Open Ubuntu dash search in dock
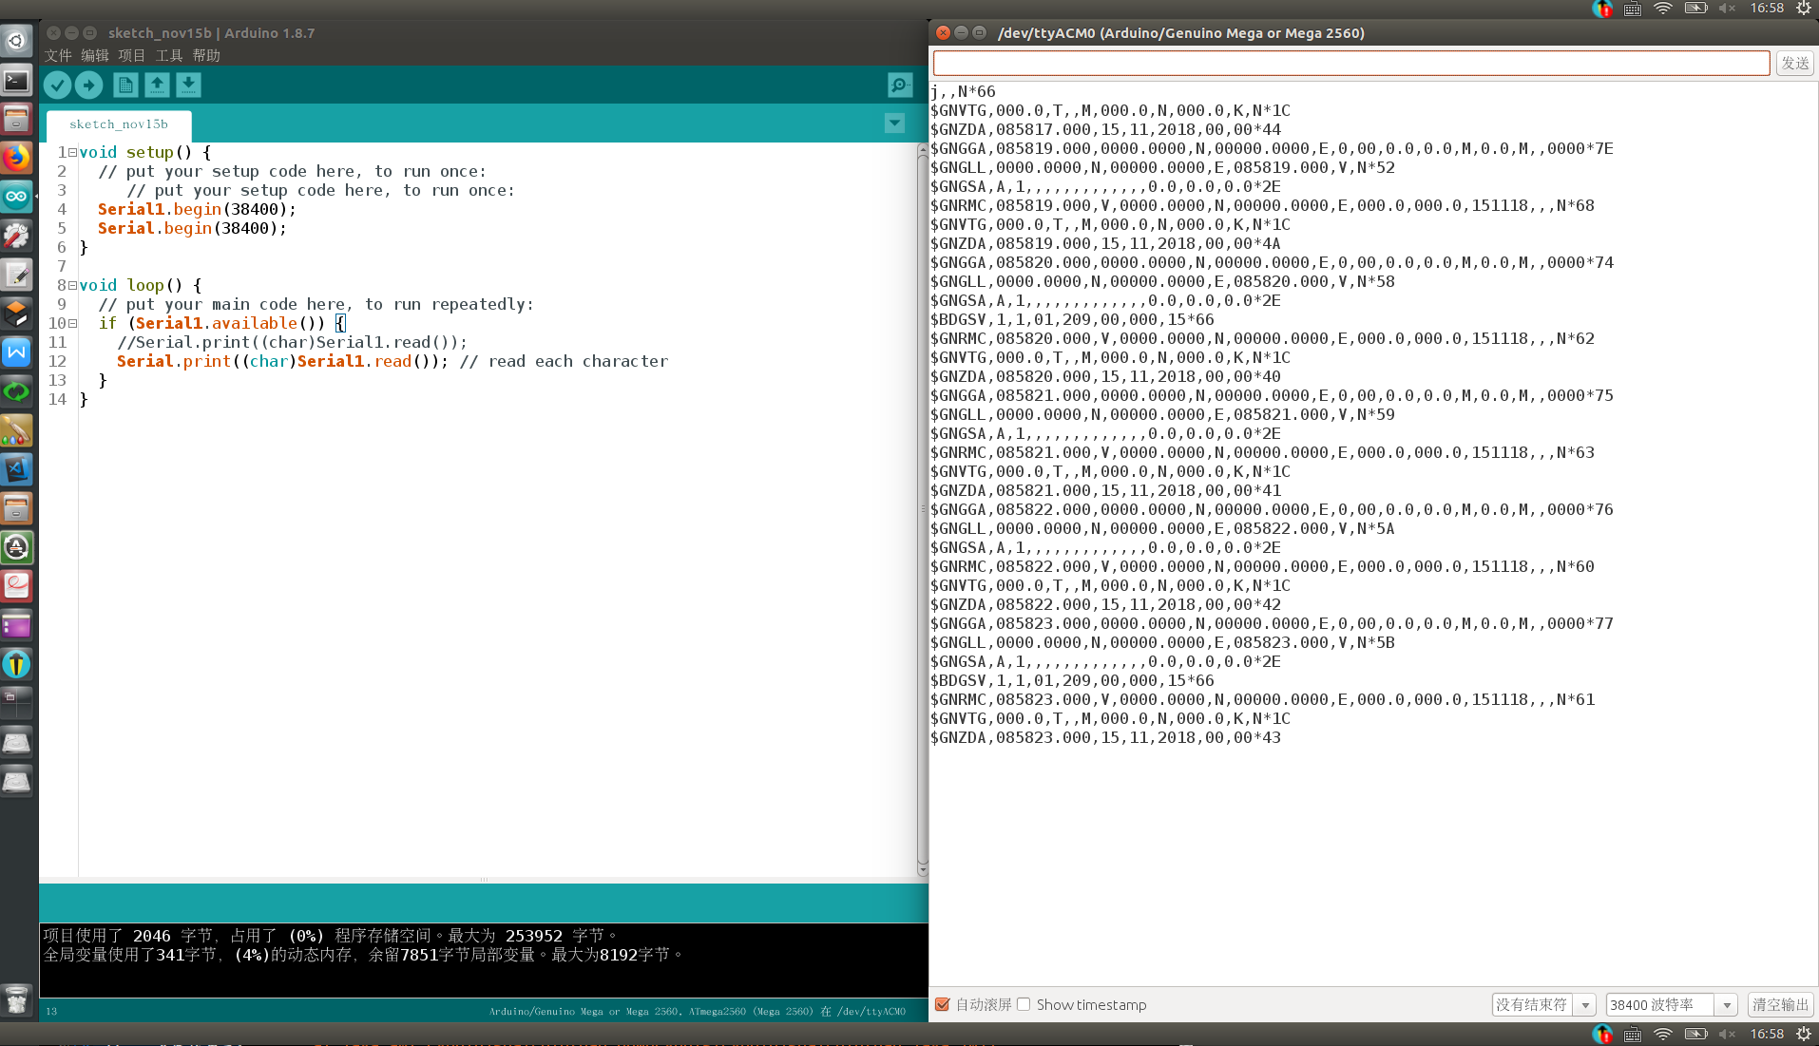 pyautogui.click(x=17, y=41)
